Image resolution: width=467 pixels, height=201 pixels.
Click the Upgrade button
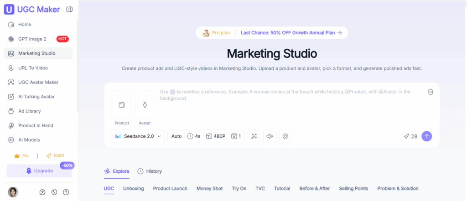point(39,171)
